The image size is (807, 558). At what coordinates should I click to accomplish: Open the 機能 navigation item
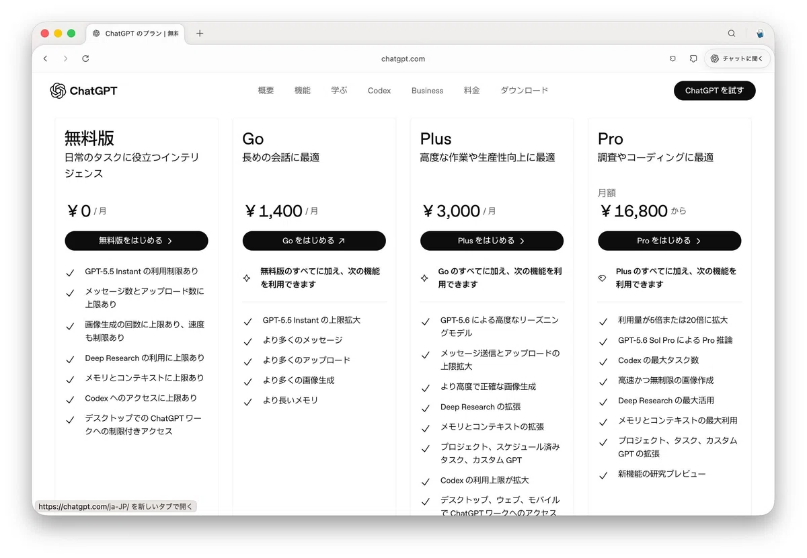point(303,91)
